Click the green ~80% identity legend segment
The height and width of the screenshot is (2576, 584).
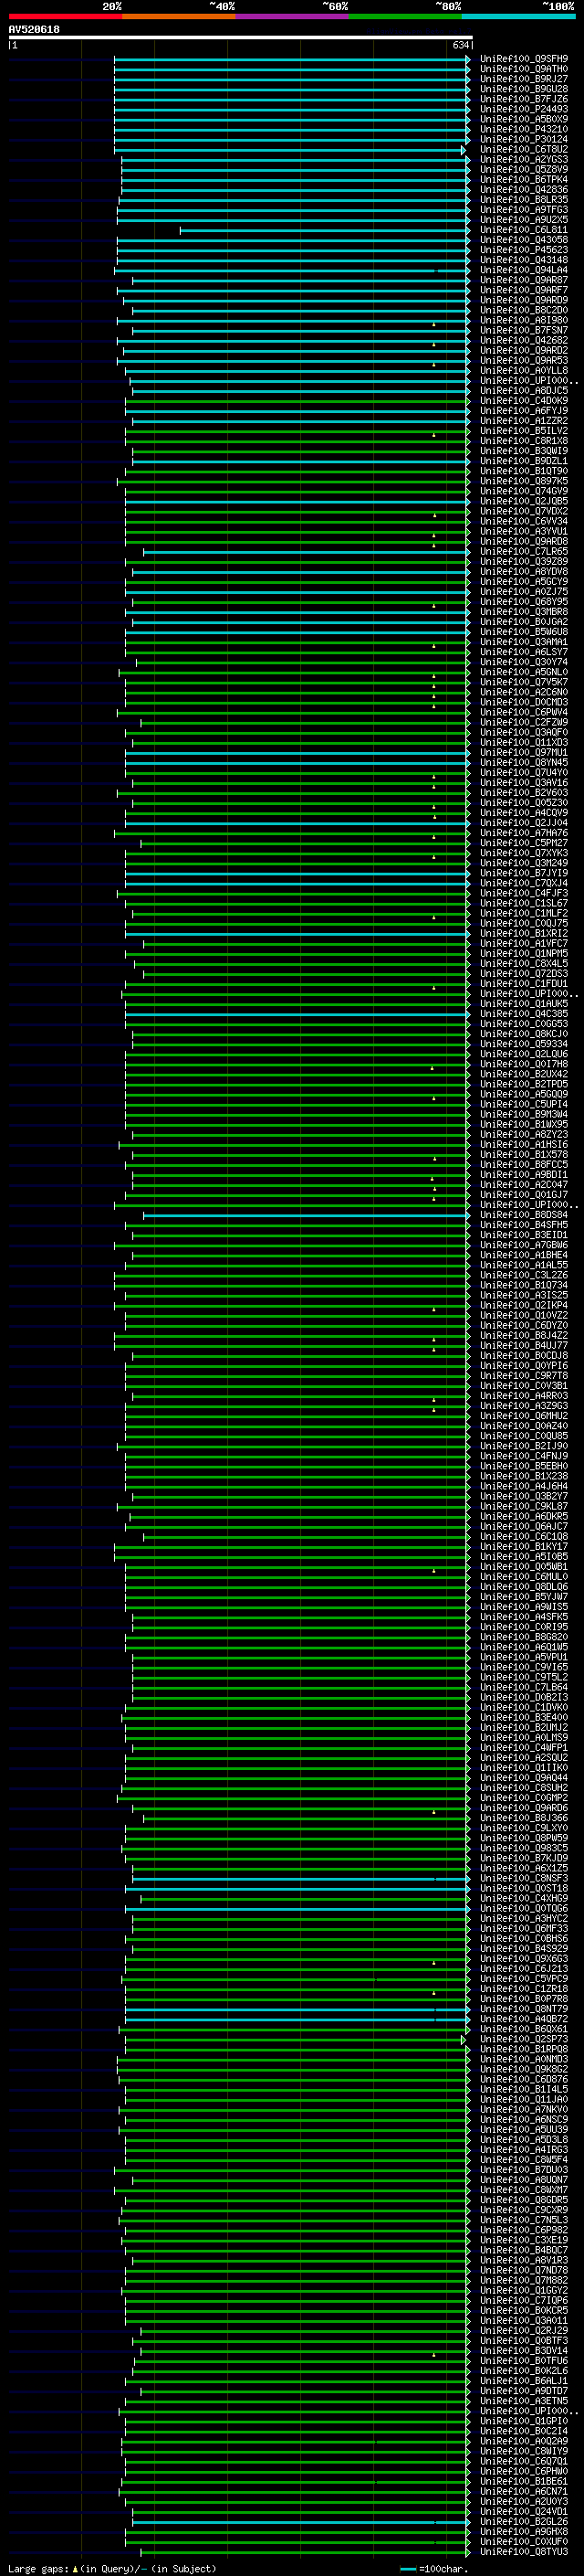[x=405, y=16]
